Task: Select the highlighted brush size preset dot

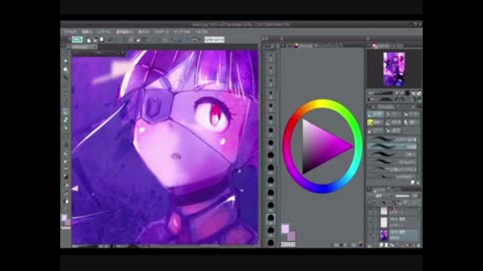Action: [271, 218]
